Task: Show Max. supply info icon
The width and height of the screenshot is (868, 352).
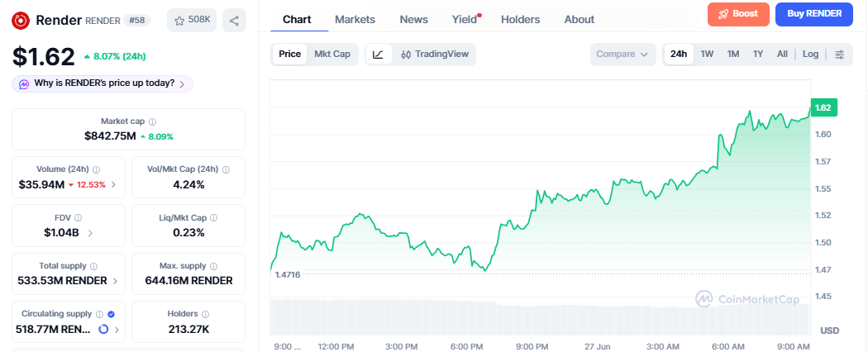Action: pyautogui.click(x=213, y=266)
